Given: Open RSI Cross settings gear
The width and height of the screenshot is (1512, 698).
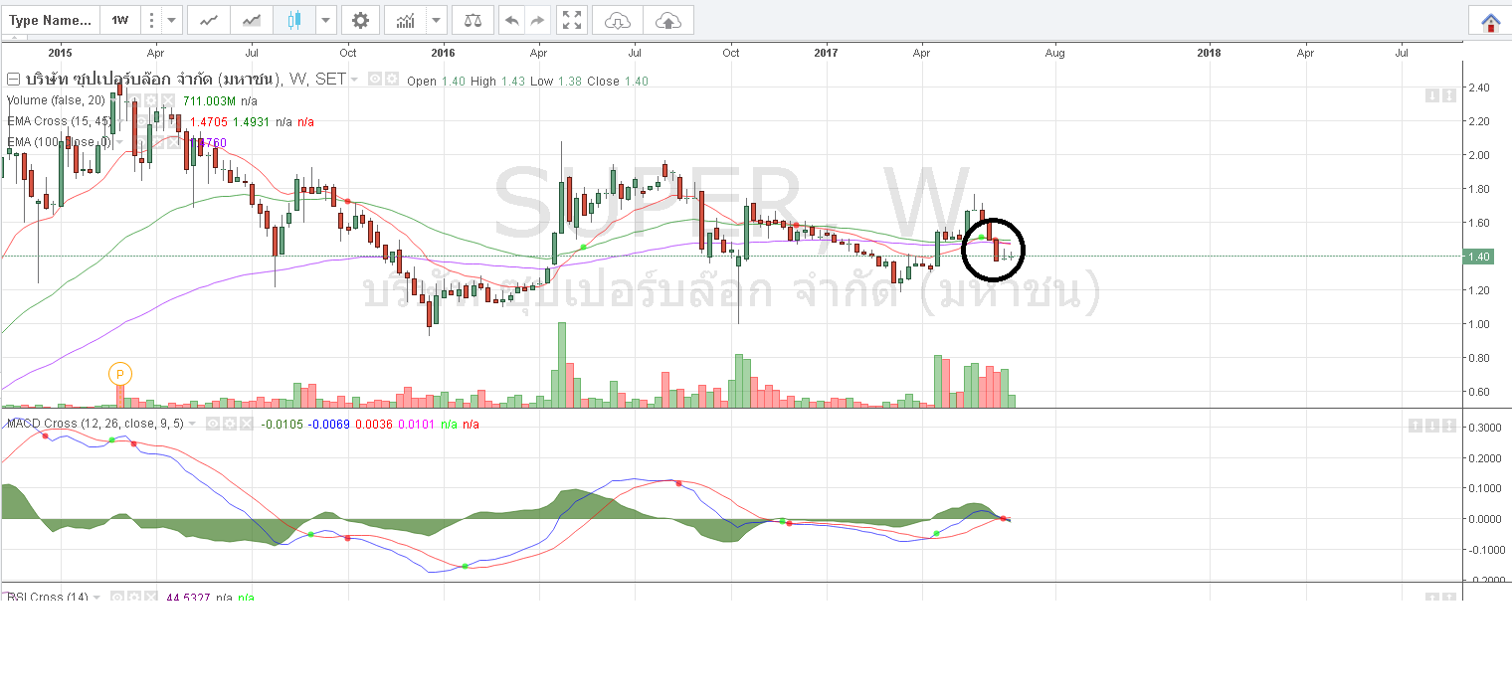Looking at the screenshot, I should point(133,597).
